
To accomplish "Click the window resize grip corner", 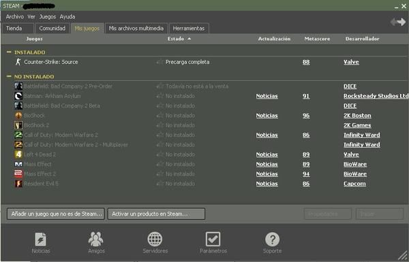I will click(404, 256).
